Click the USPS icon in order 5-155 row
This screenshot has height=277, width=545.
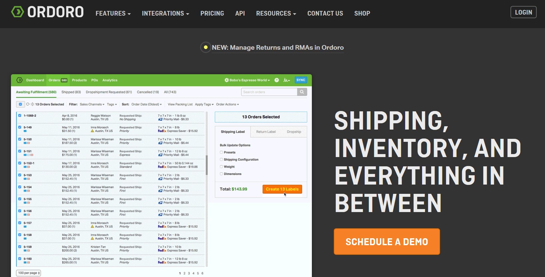pos(160,203)
